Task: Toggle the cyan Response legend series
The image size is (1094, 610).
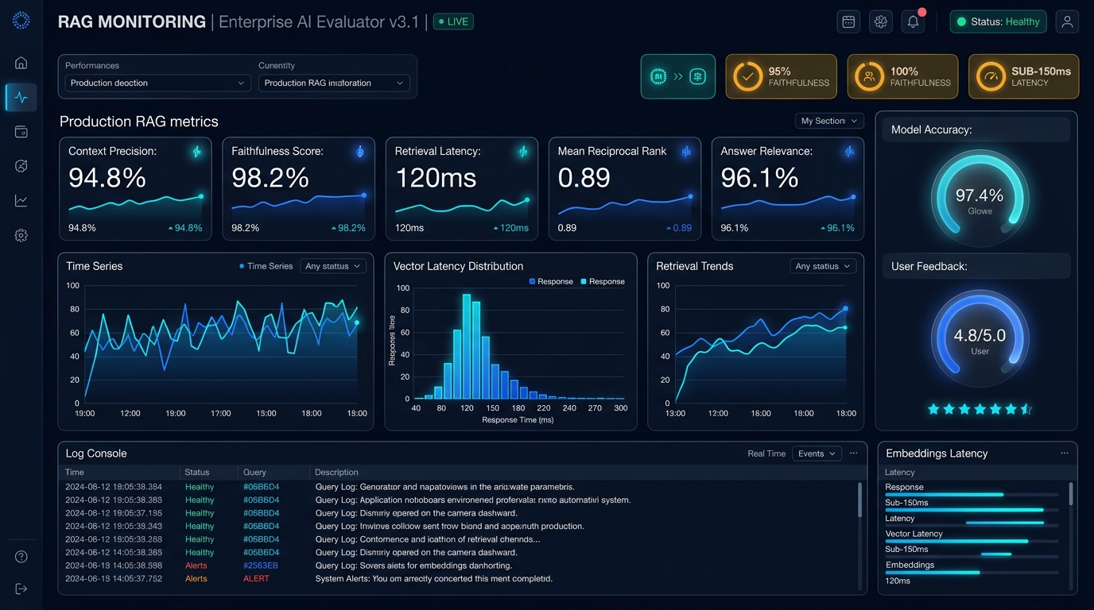Action: [x=603, y=282]
